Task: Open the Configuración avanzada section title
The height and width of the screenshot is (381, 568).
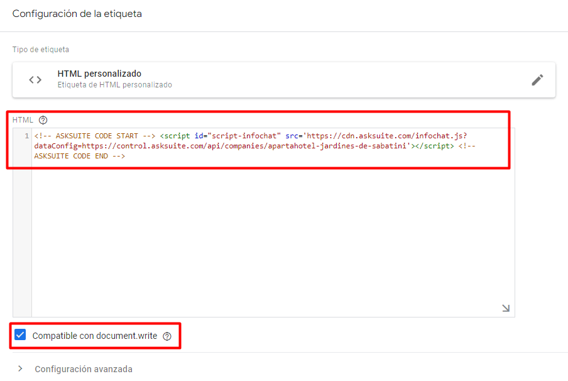Action: click(x=84, y=369)
